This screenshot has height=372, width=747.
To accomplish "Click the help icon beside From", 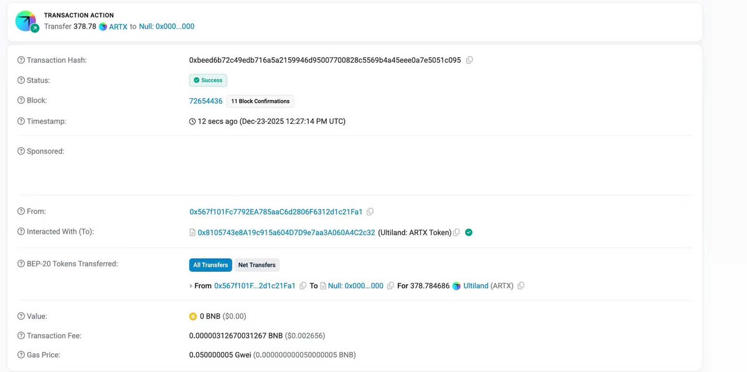I will [x=21, y=212].
